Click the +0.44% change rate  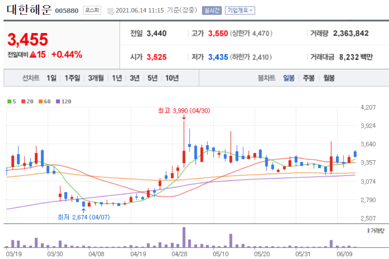(x=67, y=54)
